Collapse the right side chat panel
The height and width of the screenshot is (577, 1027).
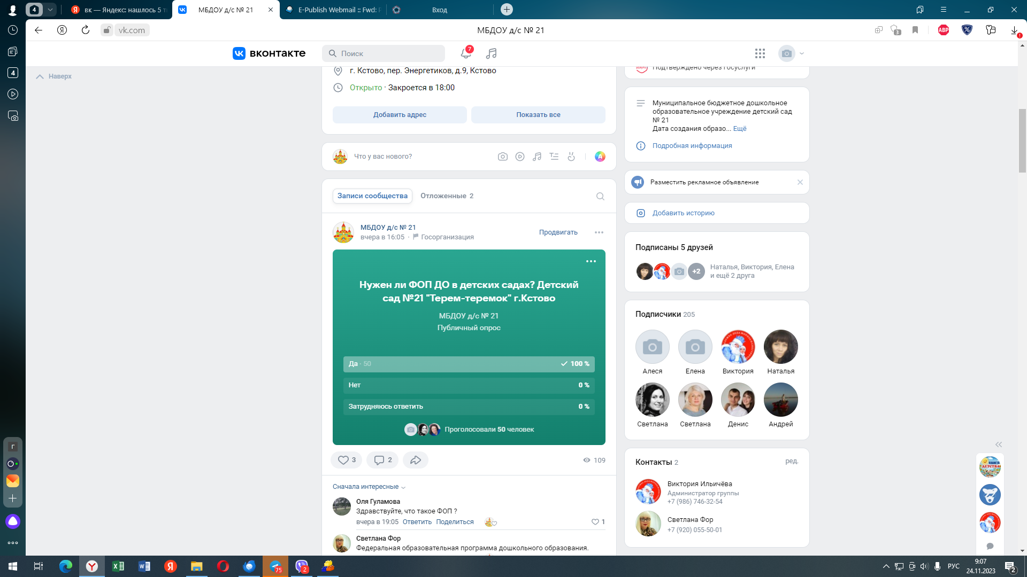pos(998,445)
